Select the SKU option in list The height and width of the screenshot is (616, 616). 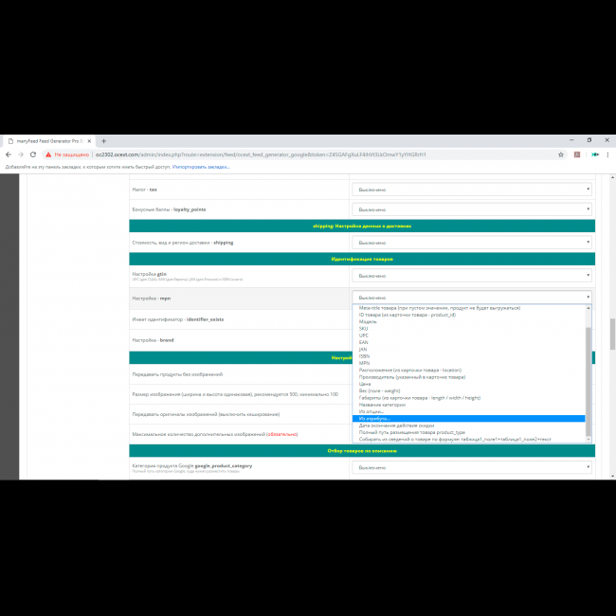tap(364, 329)
